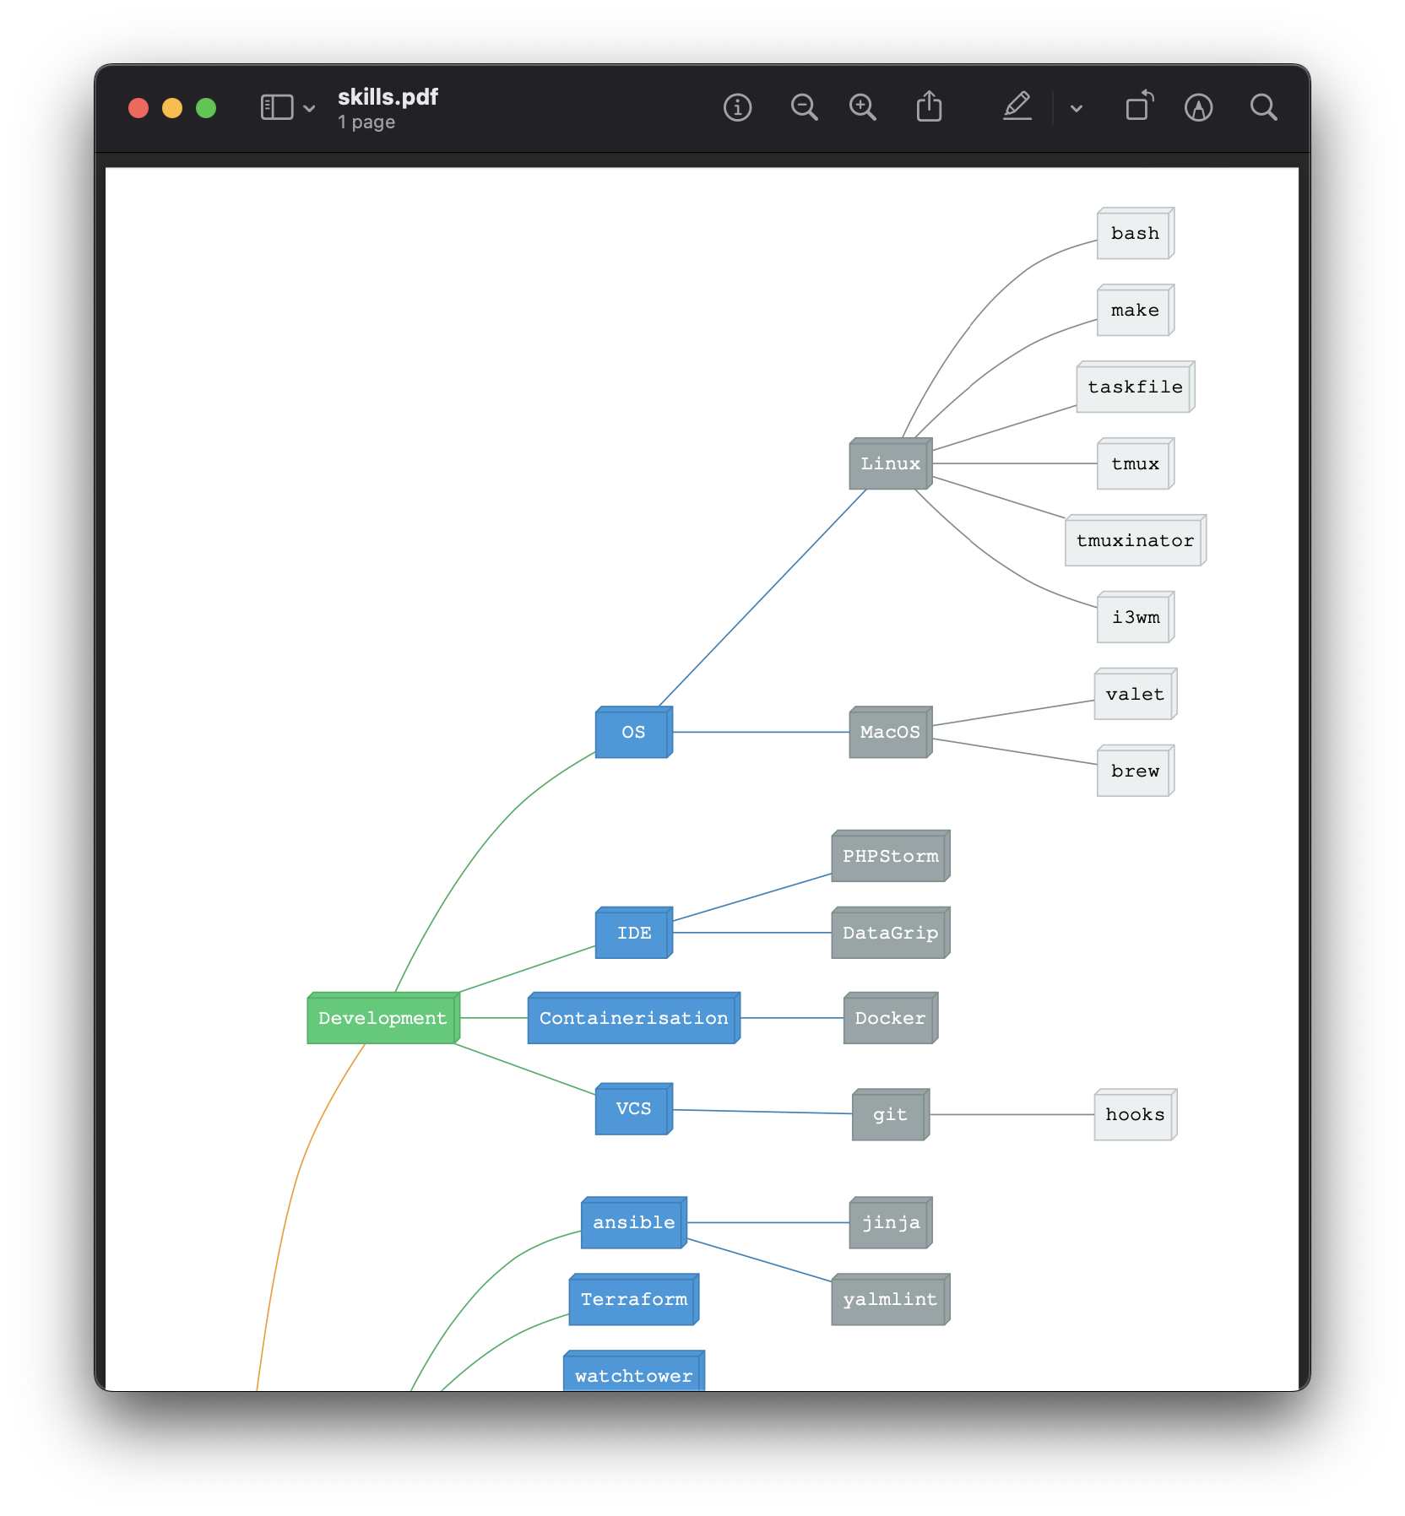Select the Linux node
This screenshot has width=1405, height=1516.
point(890,463)
